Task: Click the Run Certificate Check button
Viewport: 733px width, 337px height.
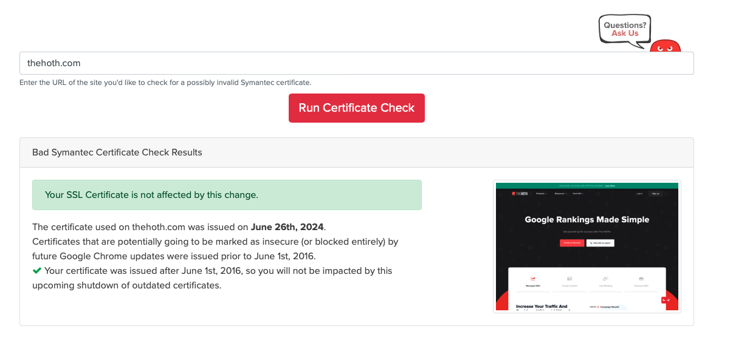Action: tap(356, 107)
